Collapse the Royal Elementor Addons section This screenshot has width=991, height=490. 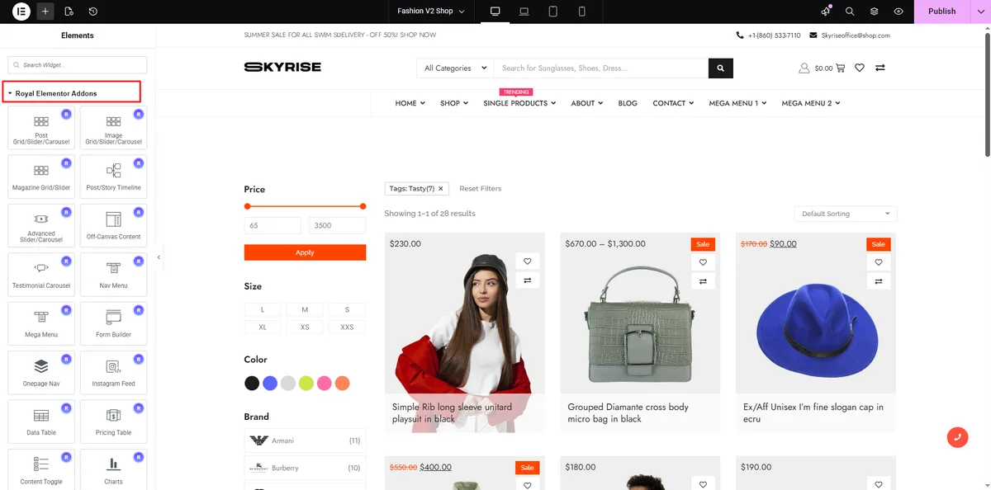tap(73, 93)
